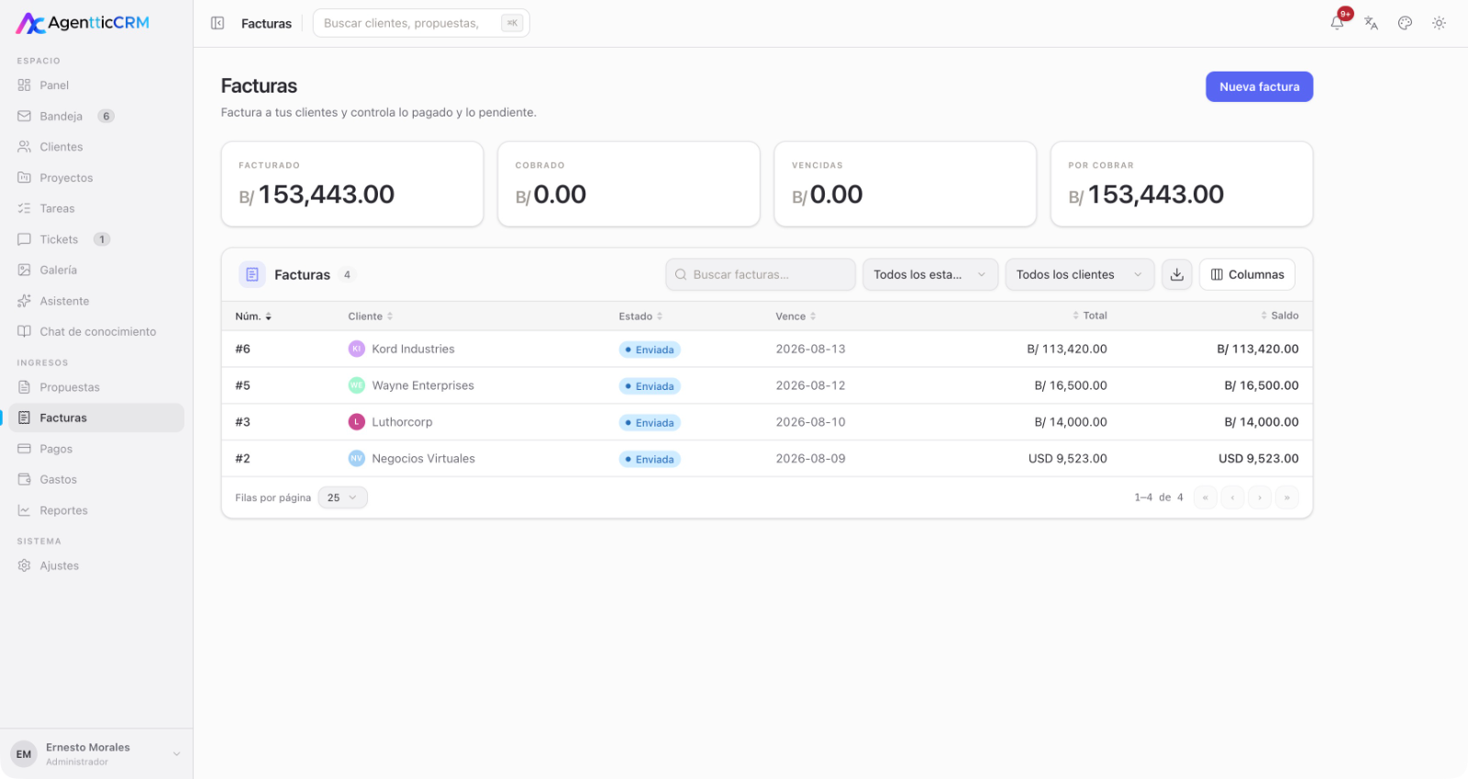The width and height of the screenshot is (1468, 779).
Task: Click the EM user avatar
Action: [x=24, y=754]
